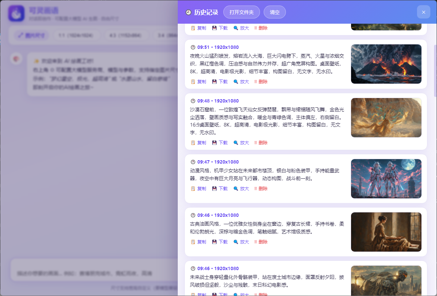Copy the 09:48 Dunhuang fairy prompt
Image resolution: width=437 pixels, height=296 pixels.
tap(199, 142)
